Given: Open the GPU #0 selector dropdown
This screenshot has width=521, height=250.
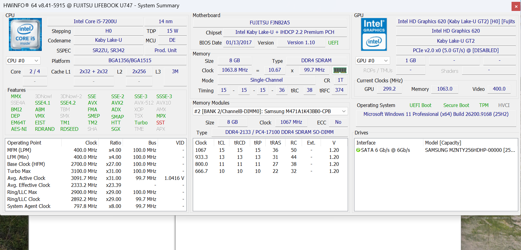Looking at the screenshot, I should (373, 61).
